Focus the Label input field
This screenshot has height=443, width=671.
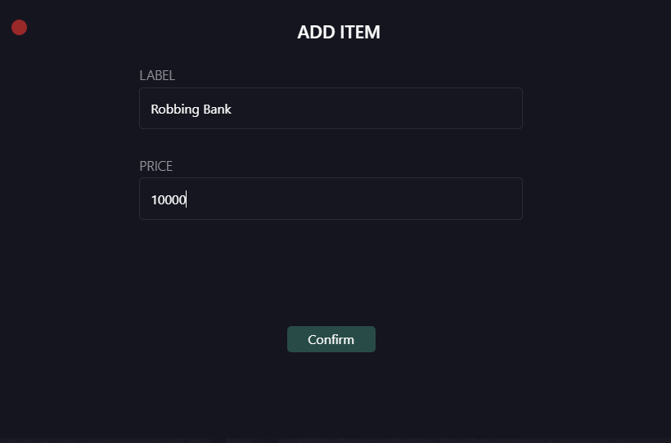click(x=331, y=109)
